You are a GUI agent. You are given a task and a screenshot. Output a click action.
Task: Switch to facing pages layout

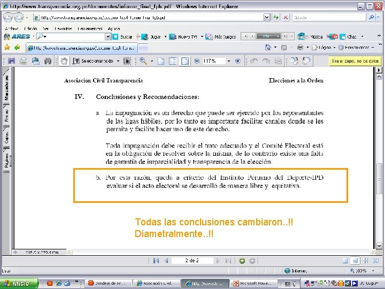coord(376,261)
